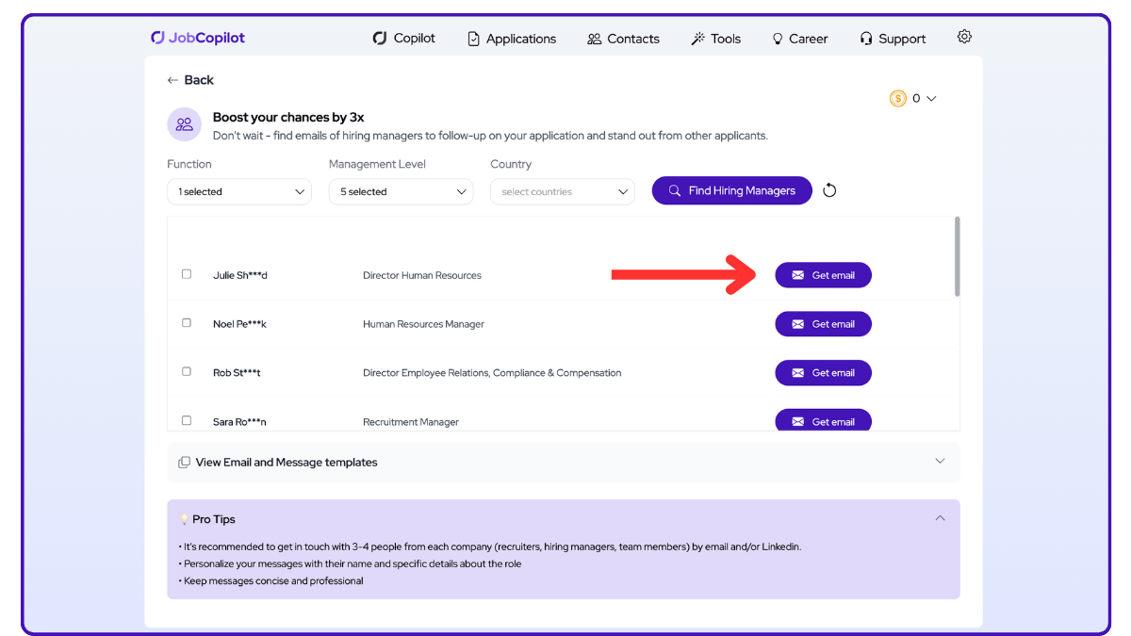The image size is (1131, 636).
Task: Click the Find Hiring Managers button
Action: pos(731,190)
